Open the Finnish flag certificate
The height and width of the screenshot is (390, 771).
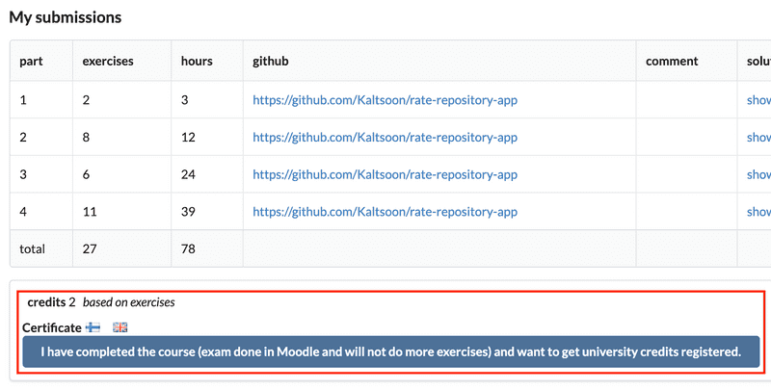(x=93, y=327)
